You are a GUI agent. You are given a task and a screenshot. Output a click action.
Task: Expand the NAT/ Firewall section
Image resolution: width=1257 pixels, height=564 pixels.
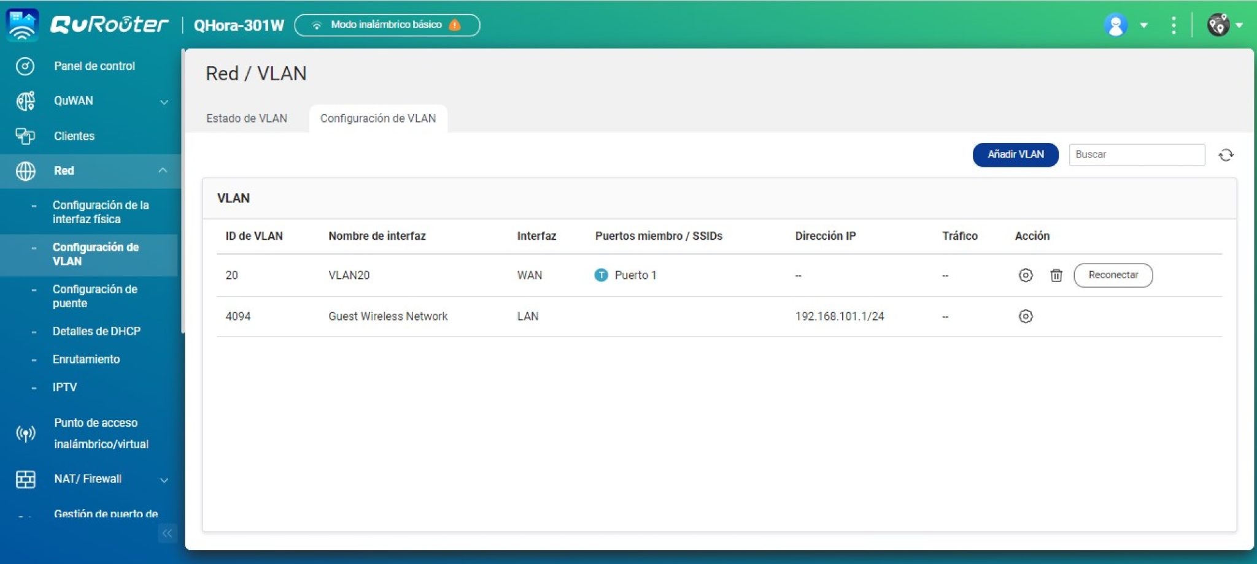[x=164, y=480]
